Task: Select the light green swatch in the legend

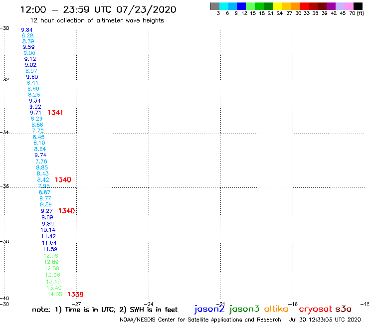Action: point(250,6)
